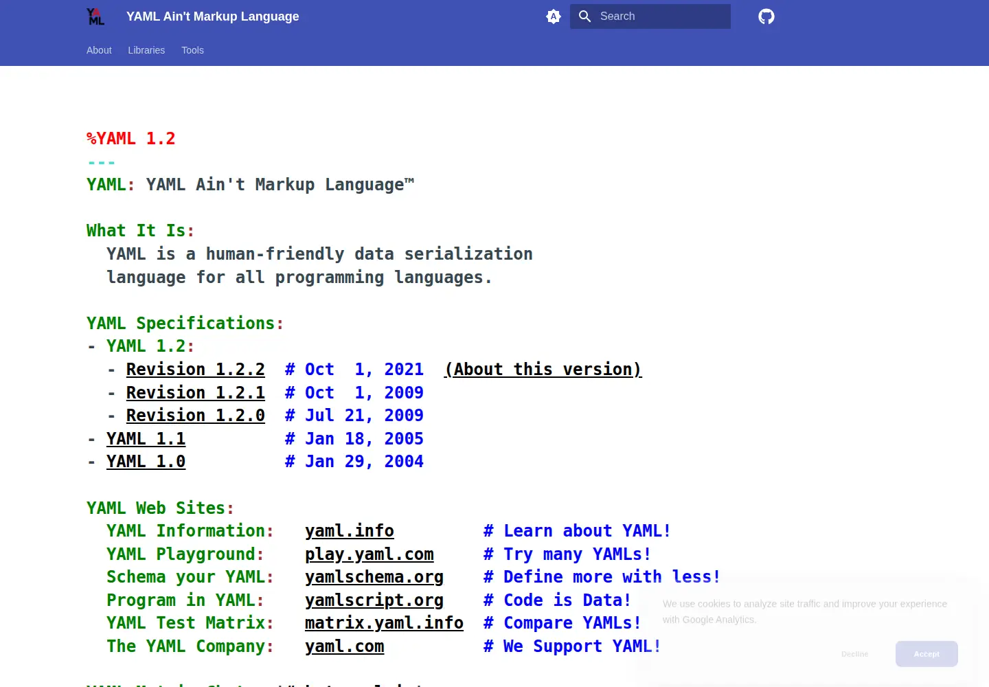Toggle the automatic color theme icon
The width and height of the screenshot is (989, 687).
click(554, 16)
